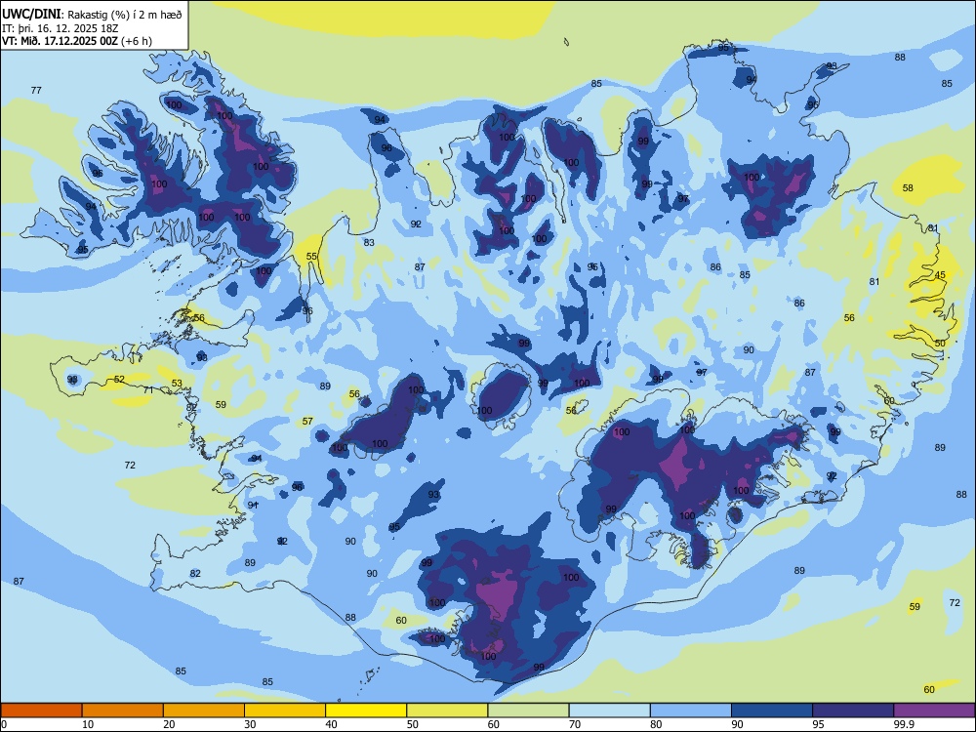This screenshot has width=976, height=732.
Task: Click the legend label '30'
Action: point(250,724)
